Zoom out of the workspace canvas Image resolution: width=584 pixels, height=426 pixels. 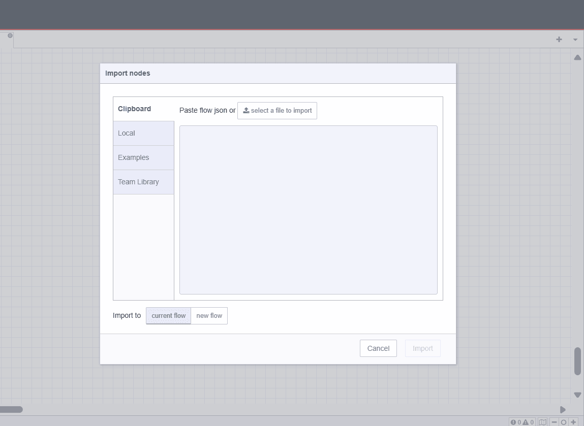(554, 422)
